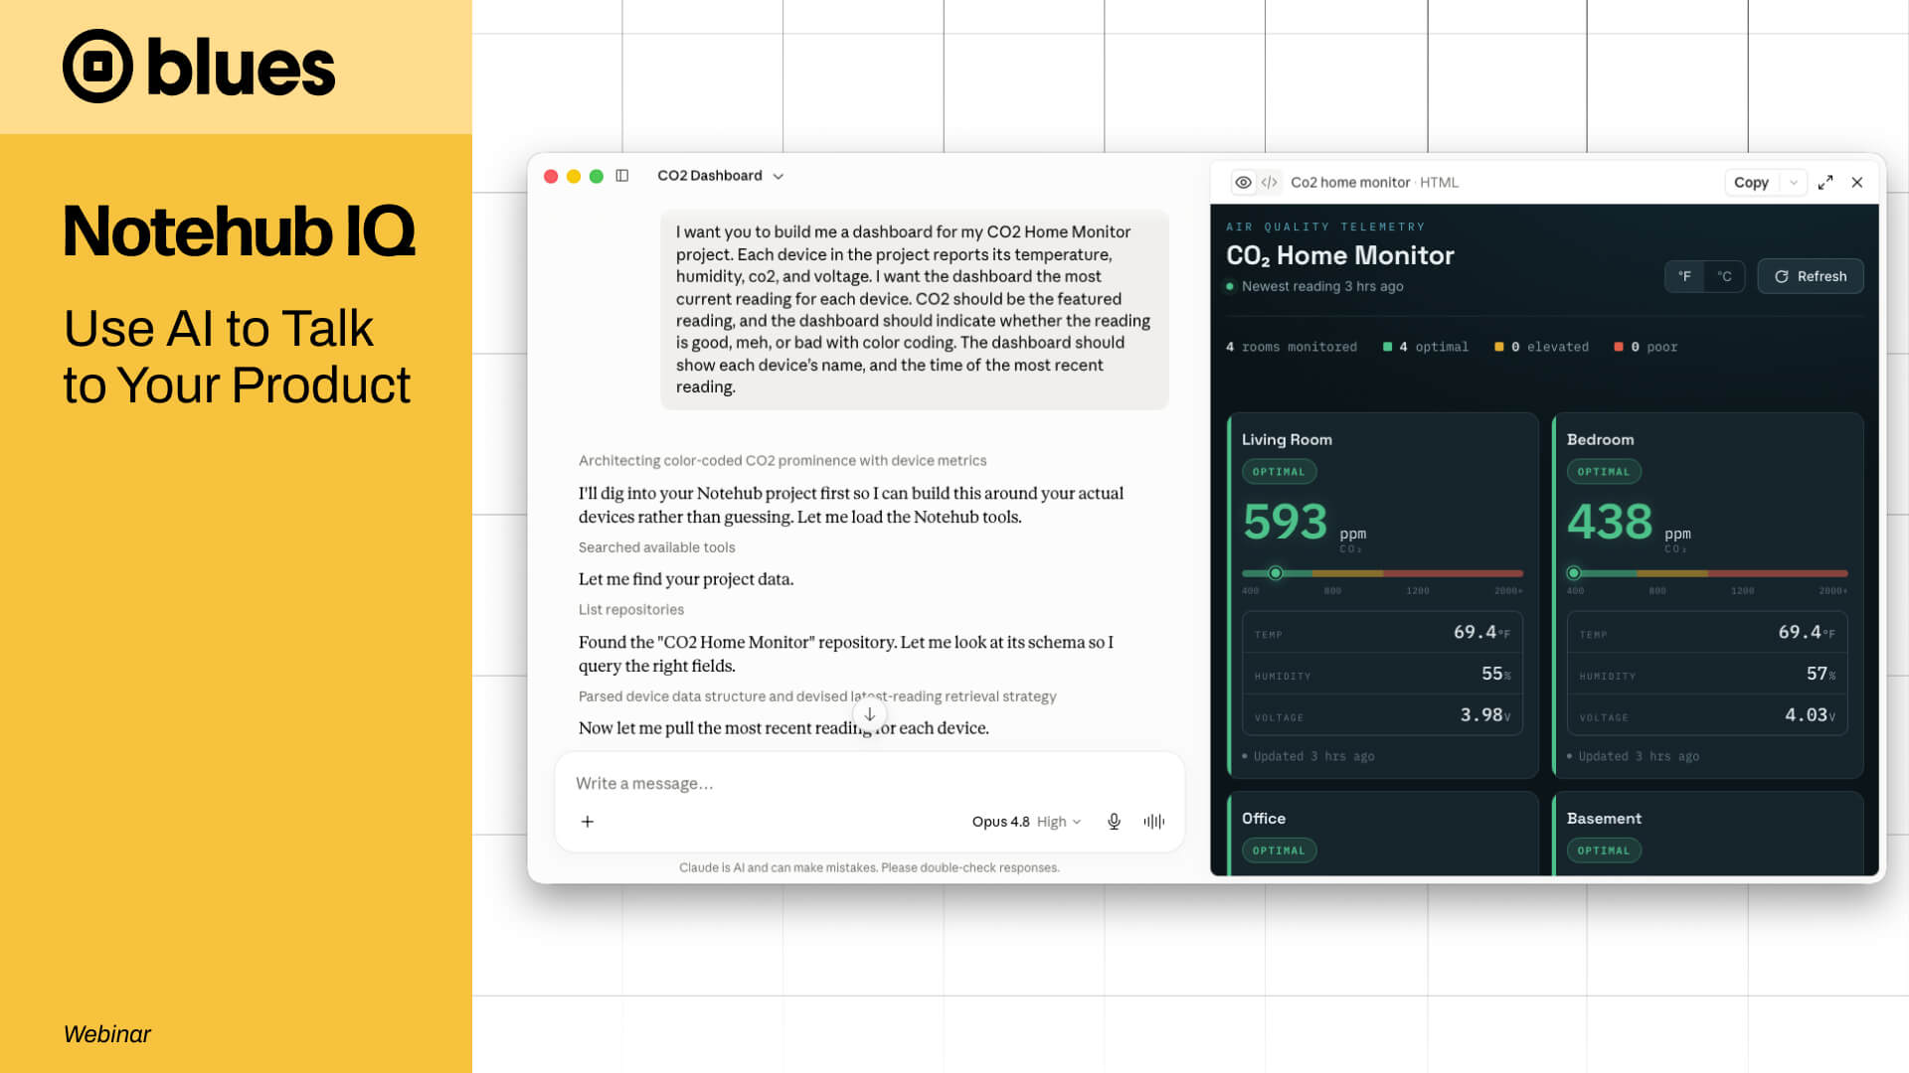Screen dimensions: 1909x1073
Task: Expand 'Architecting color-coded CO2 prominence' thinking step
Action: click(782, 461)
